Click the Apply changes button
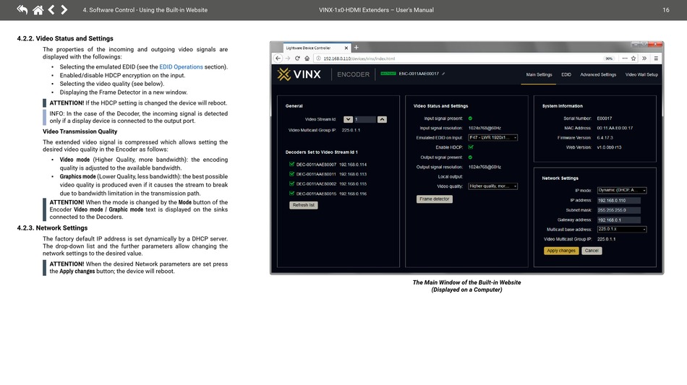Viewport: 687px width, 385px height. (x=561, y=251)
